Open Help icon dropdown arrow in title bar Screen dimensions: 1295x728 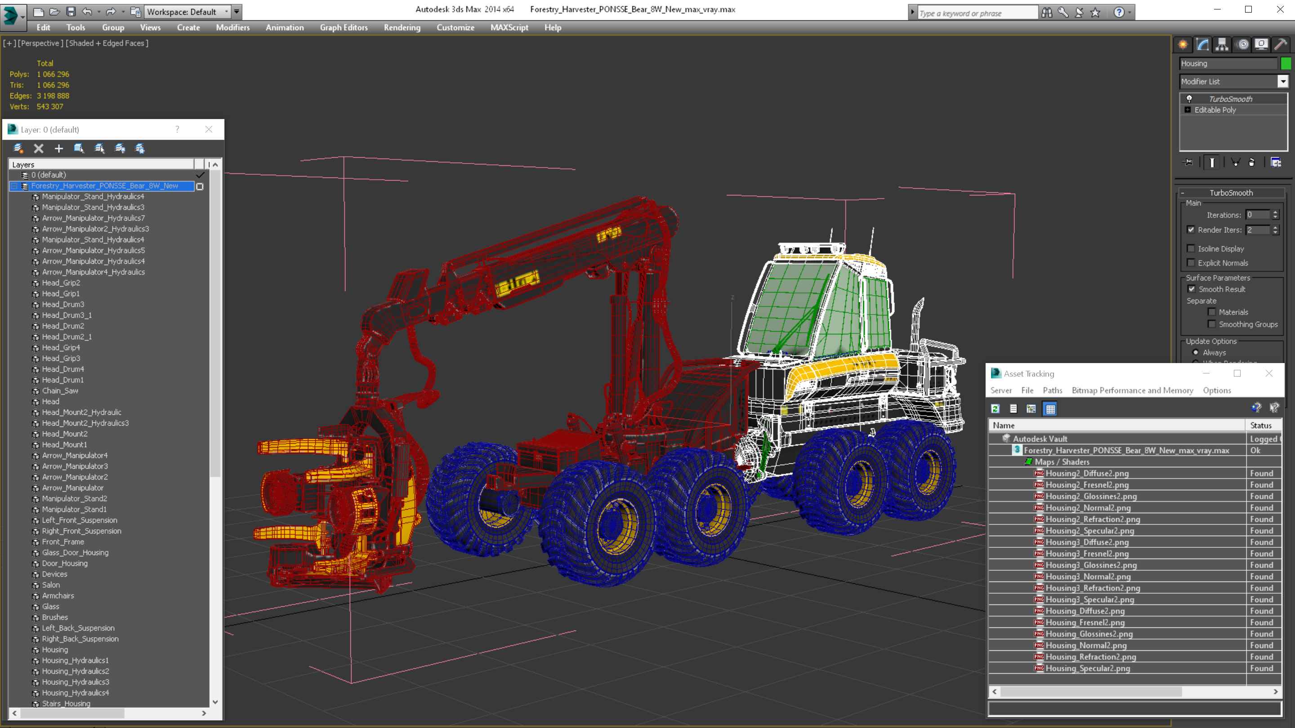click(x=1130, y=12)
